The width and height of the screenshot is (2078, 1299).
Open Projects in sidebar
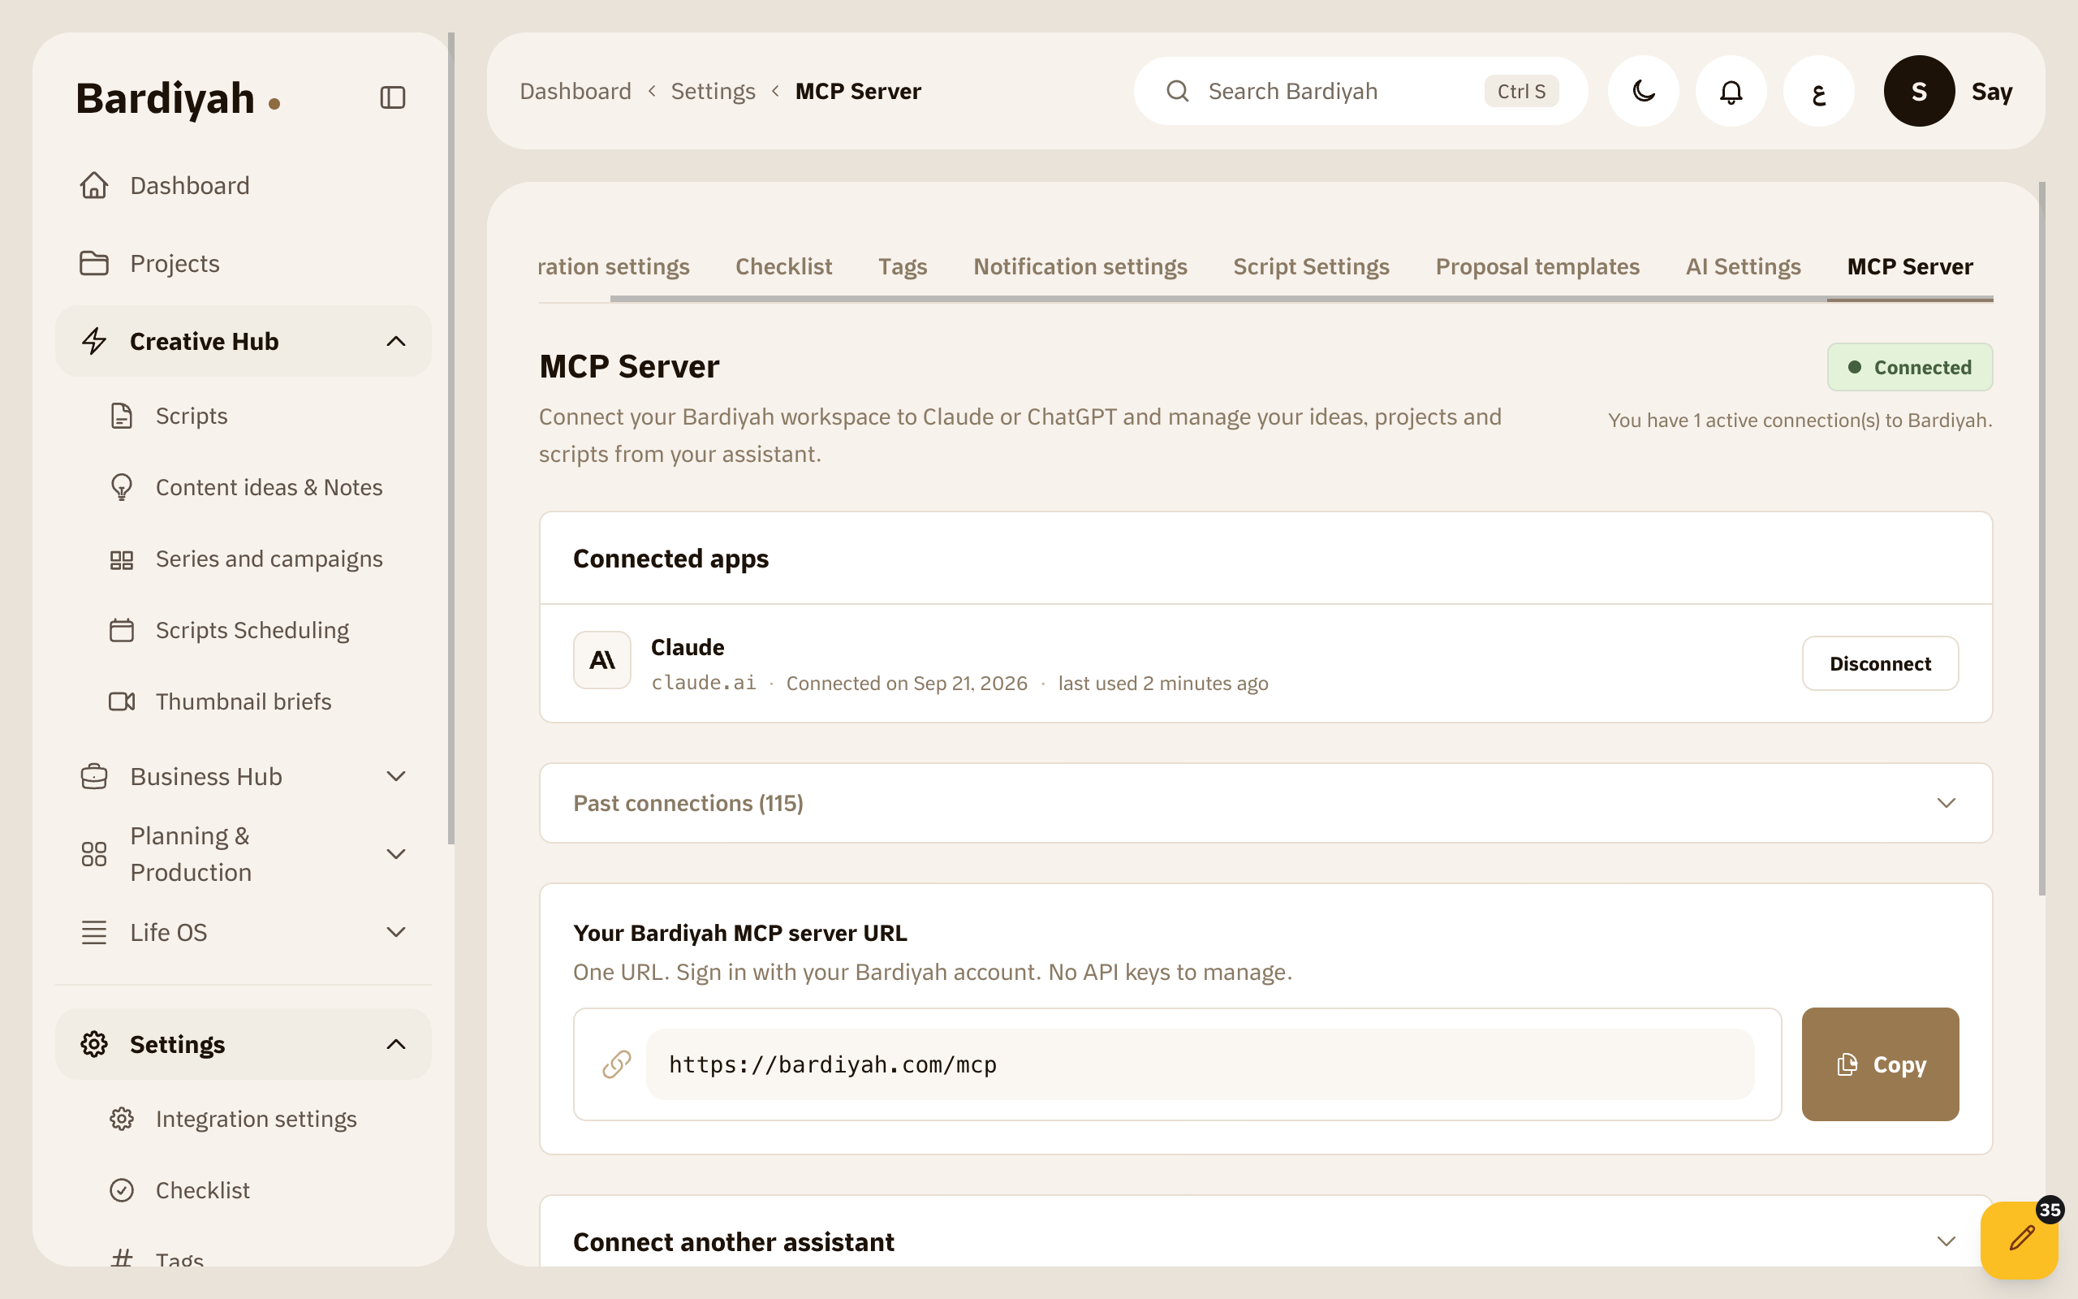243,264
